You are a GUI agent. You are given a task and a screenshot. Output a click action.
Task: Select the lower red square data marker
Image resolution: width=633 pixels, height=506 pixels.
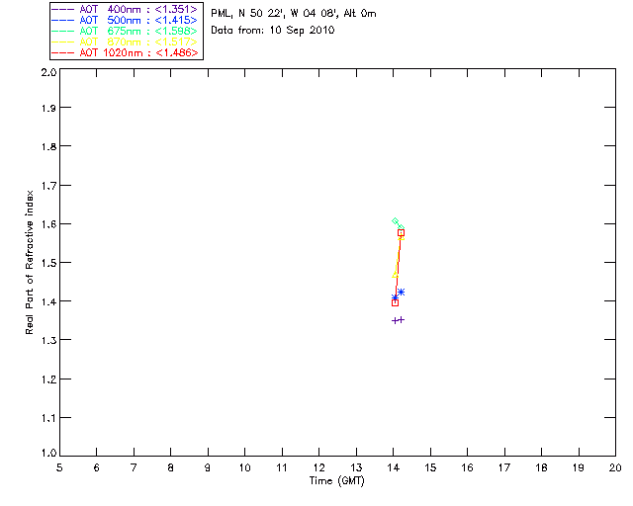coord(396,302)
